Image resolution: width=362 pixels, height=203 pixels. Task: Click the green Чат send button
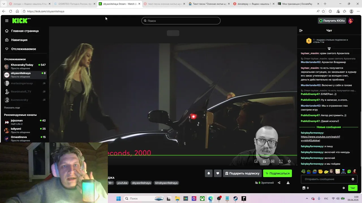[353, 188]
